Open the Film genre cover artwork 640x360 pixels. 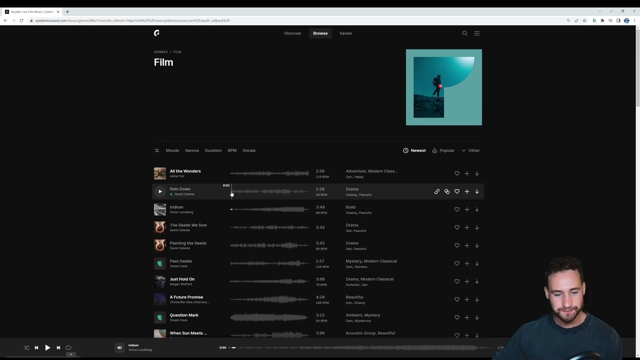point(444,87)
